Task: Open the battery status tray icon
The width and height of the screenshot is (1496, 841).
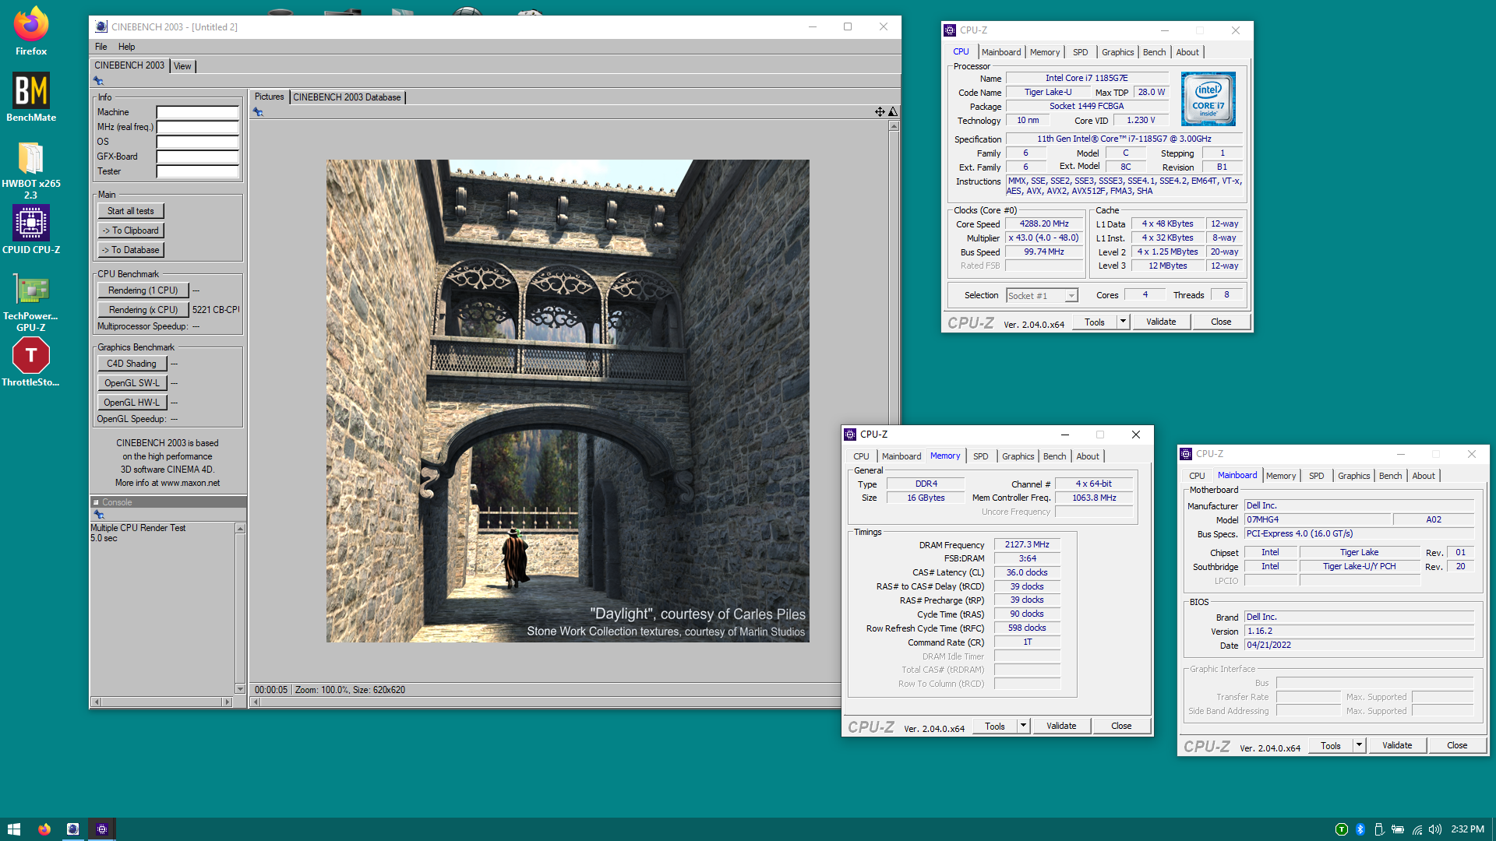Action: click(x=1398, y=829)
